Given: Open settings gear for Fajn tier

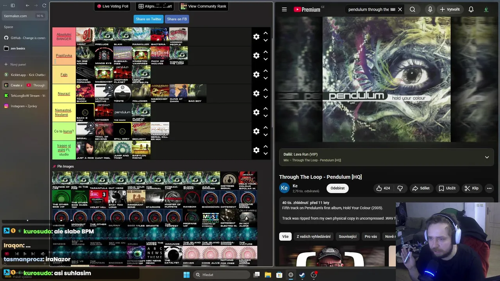Looking at the screenshot, I should (256, 75).
